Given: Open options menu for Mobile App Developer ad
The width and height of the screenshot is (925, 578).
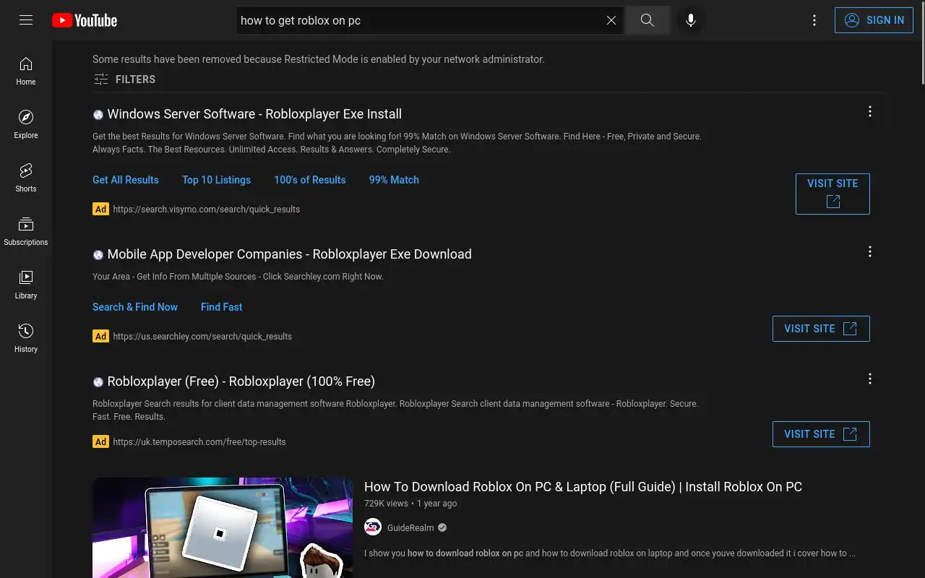Looking at the screenshot, I should [870, 251].
